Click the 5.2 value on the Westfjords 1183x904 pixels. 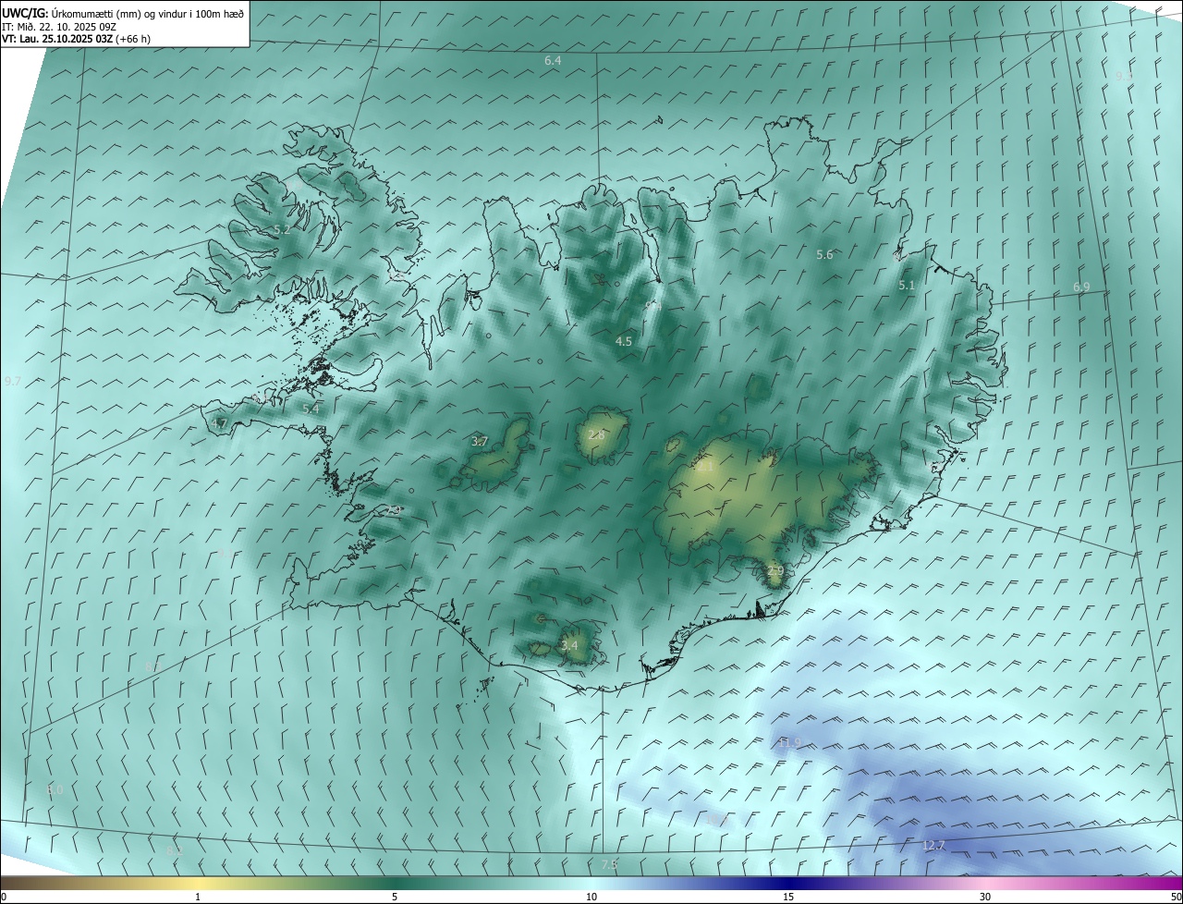click(282, 229)
